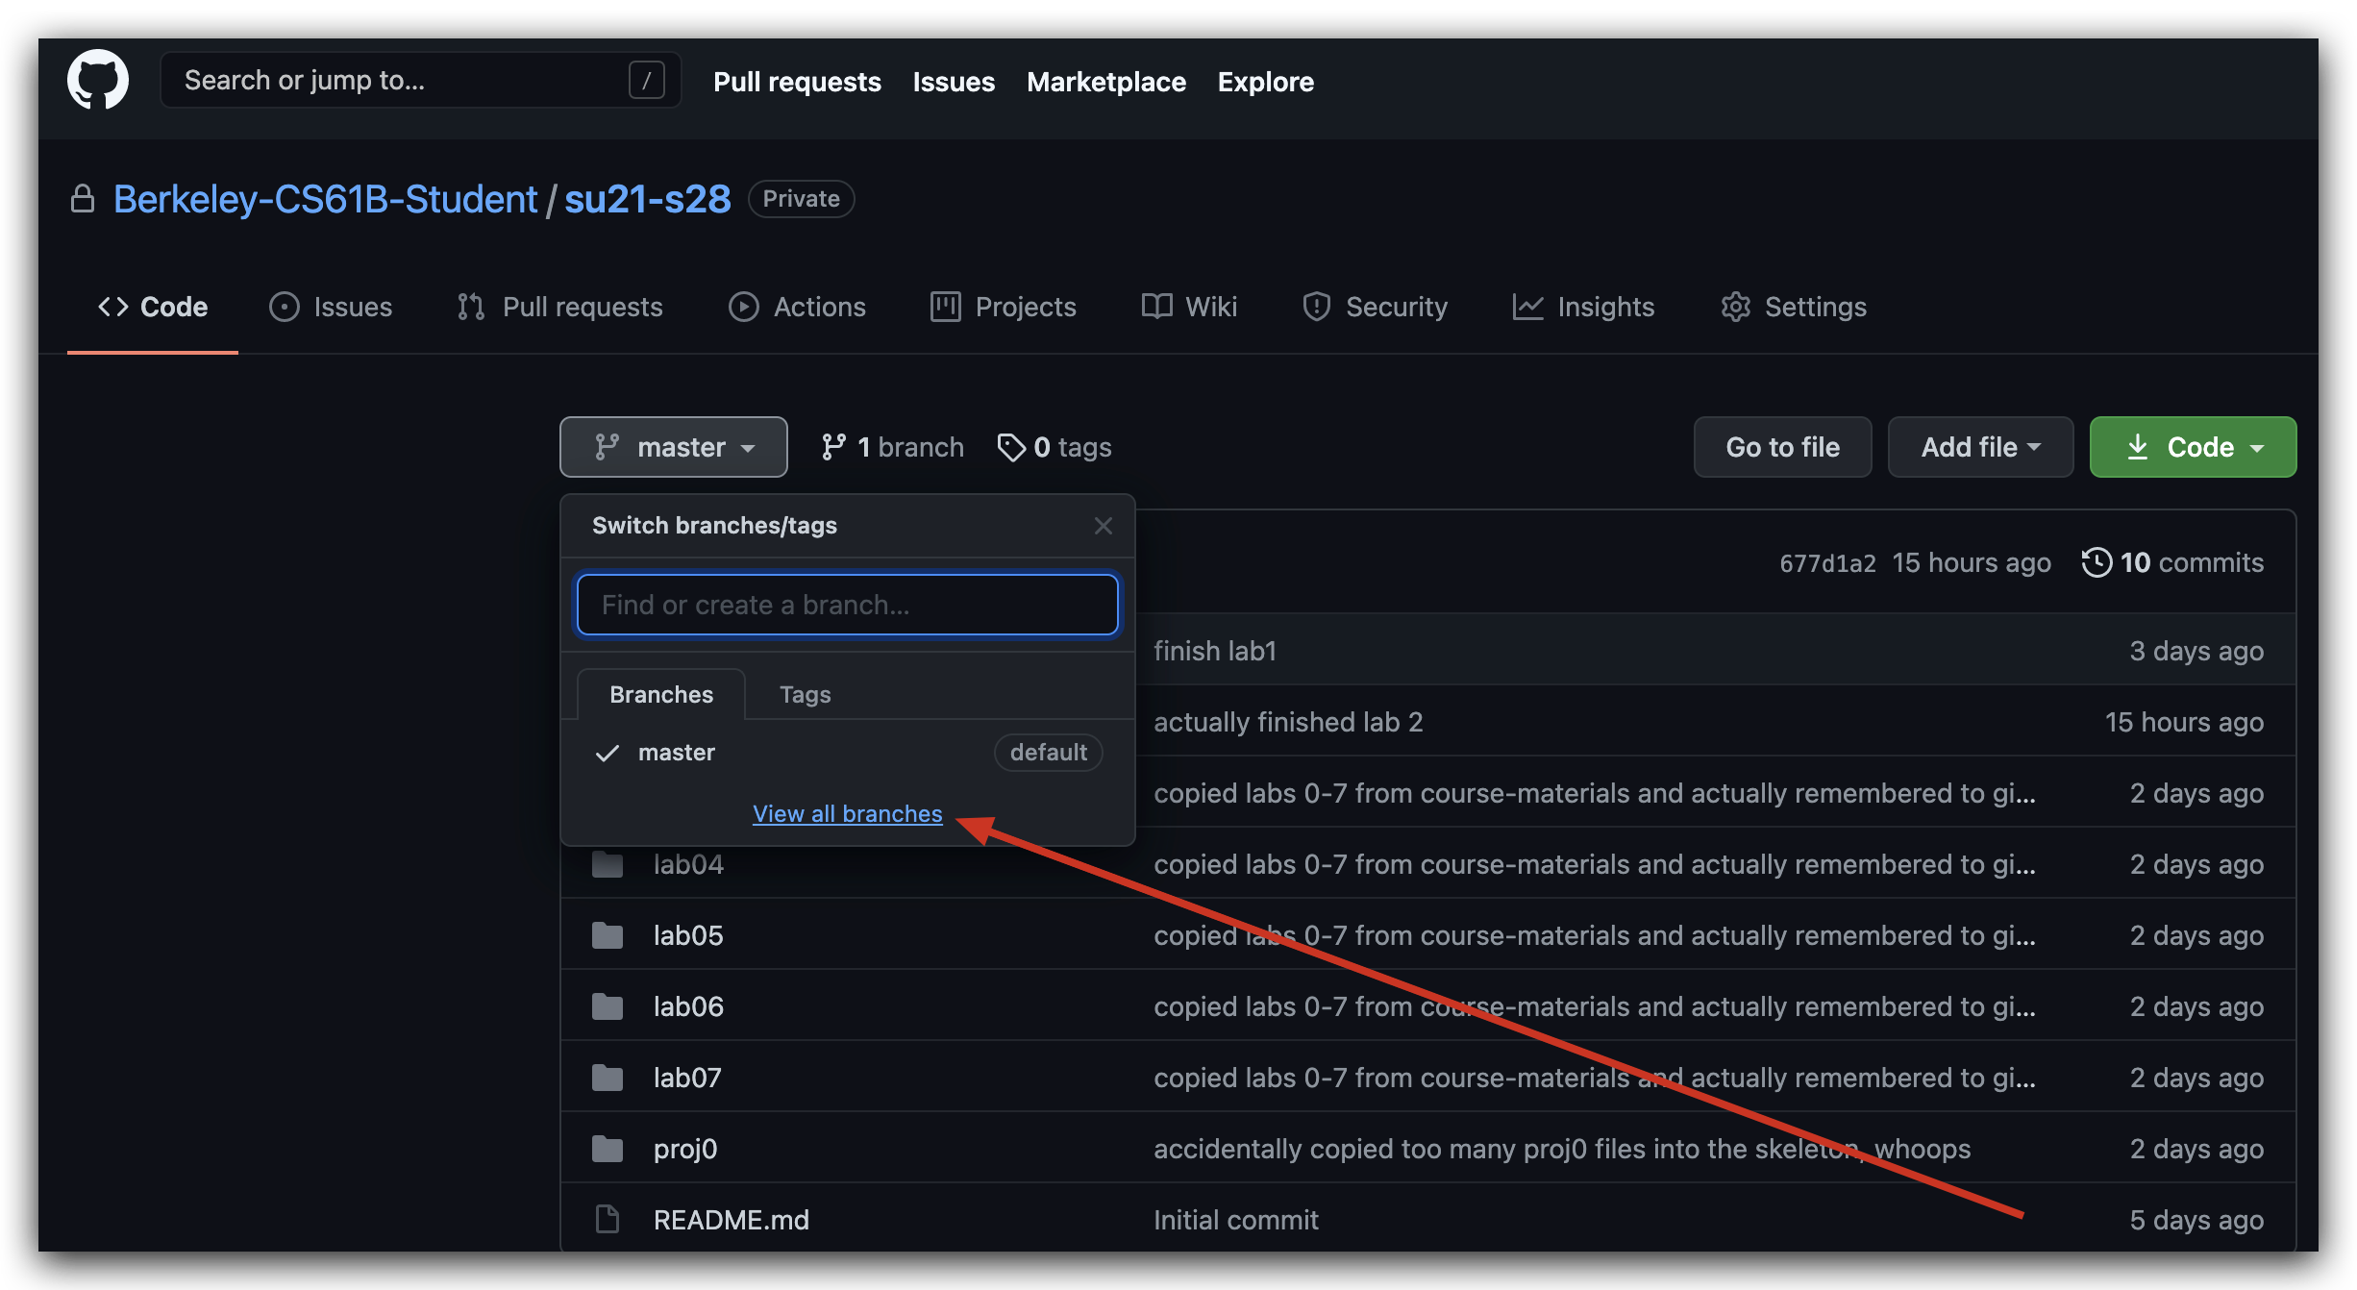The image size is (2357, 1290).
Task: Expand the Add file dropdown
Action: coord(1980,447)
